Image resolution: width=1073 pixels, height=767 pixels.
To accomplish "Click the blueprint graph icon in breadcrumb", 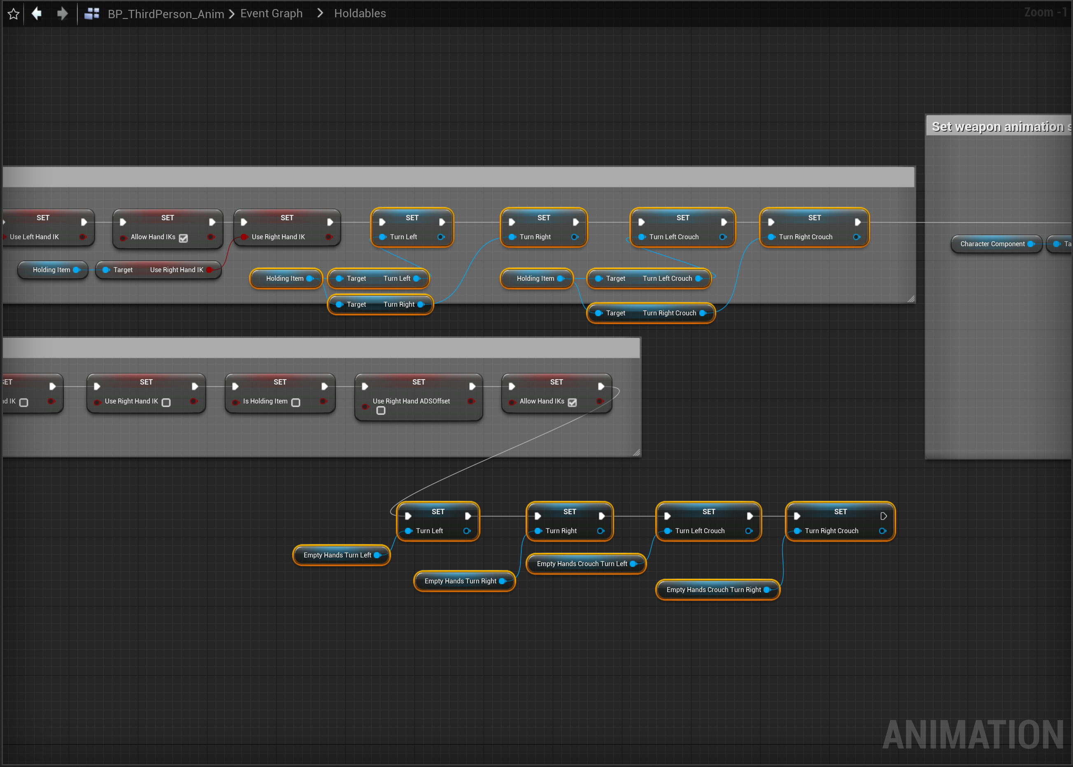I will (x=92, y=14).
